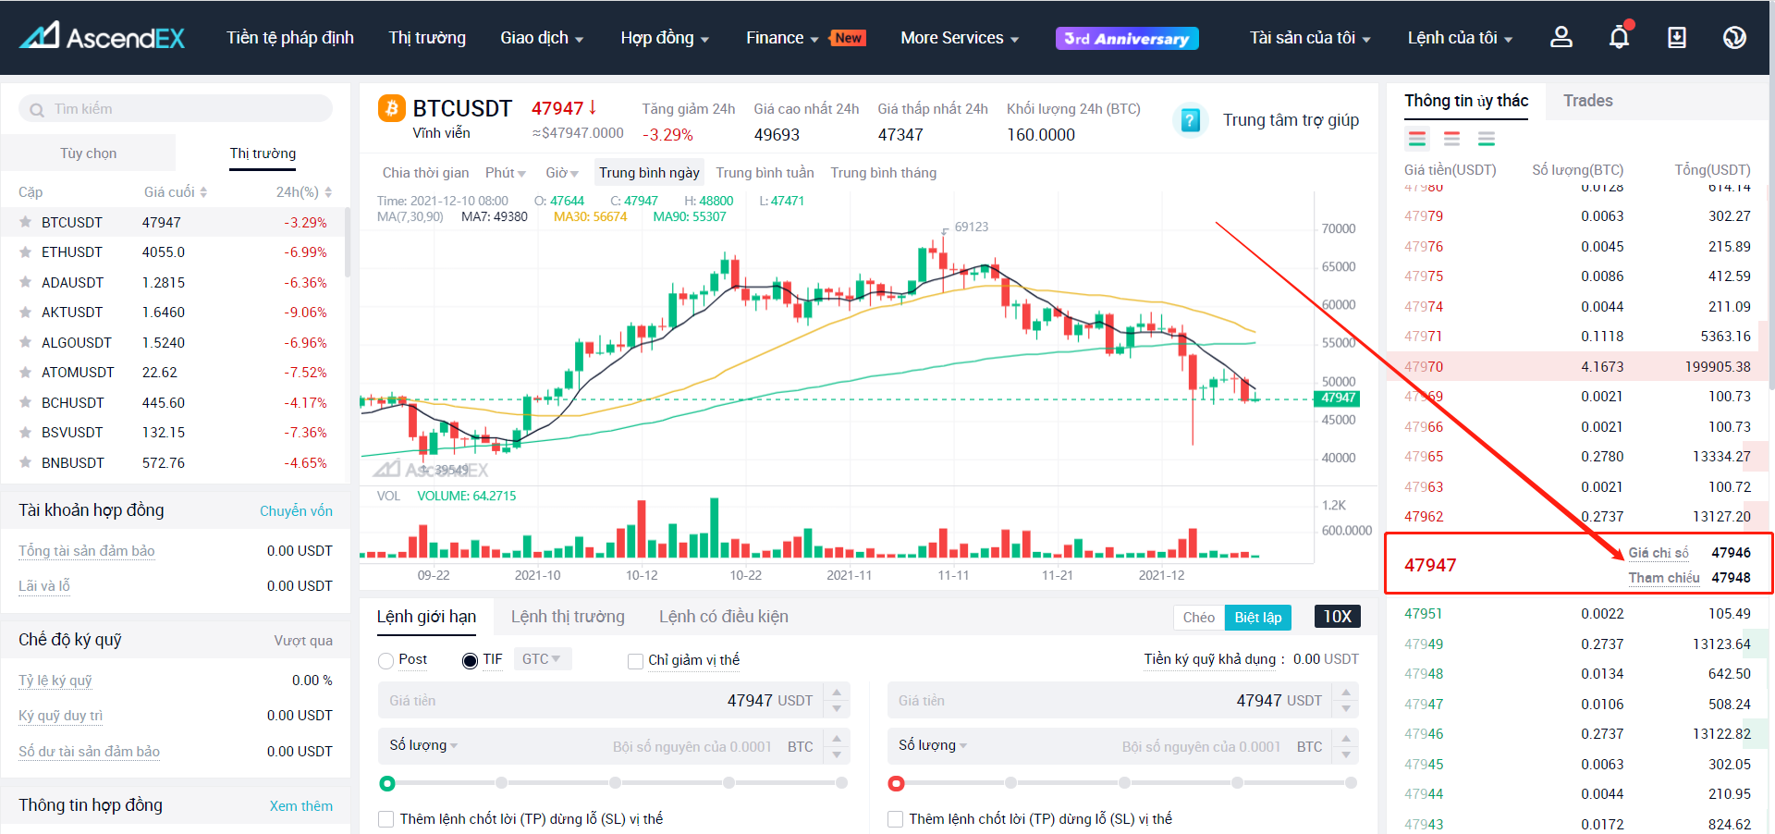
Task: Select the buy-only order book view icon
Action: 1487,139
